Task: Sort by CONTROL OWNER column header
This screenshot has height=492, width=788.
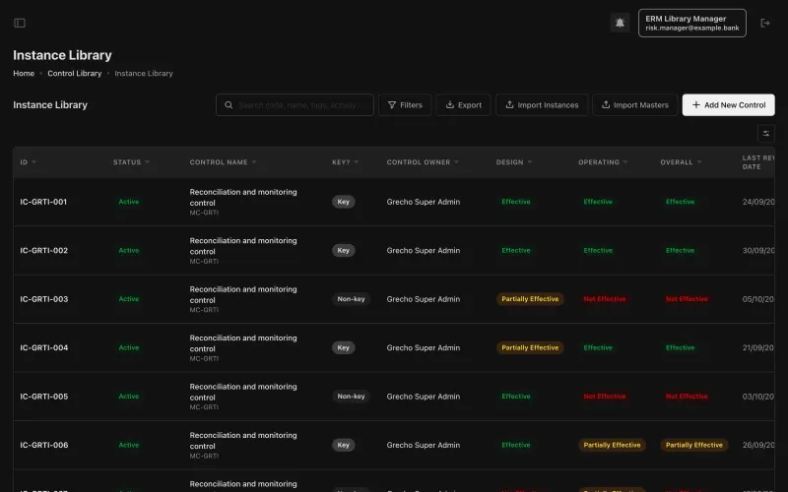Action: point(423,162)
